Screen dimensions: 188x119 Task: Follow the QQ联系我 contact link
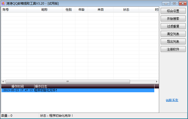tap(172, 100)
